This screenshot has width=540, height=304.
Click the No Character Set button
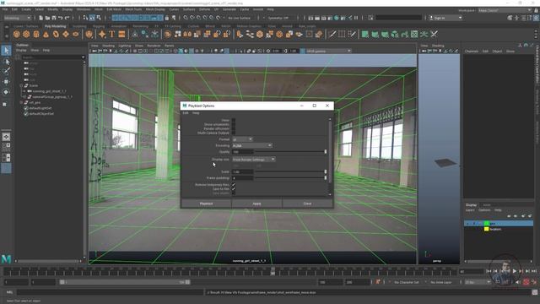(407, 282)
